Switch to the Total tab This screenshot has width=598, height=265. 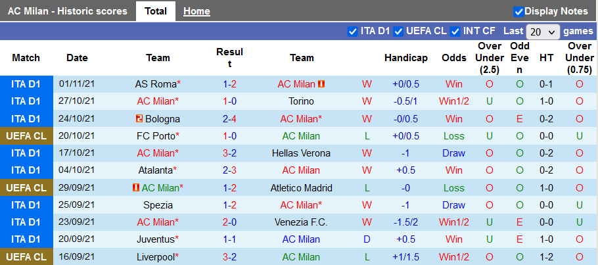click(155, 11)
